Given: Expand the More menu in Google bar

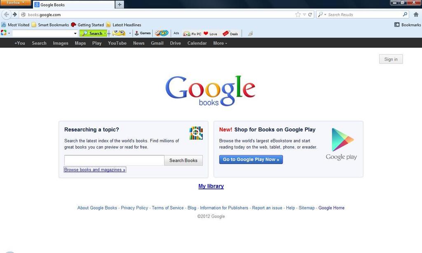Looking at the screenshot, I should pyautogui.click(x=220, y=43).
